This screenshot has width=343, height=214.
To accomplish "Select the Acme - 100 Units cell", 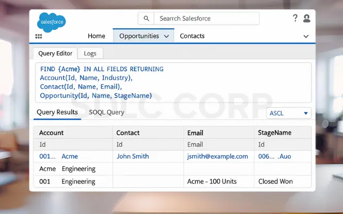I will (219, 181).
